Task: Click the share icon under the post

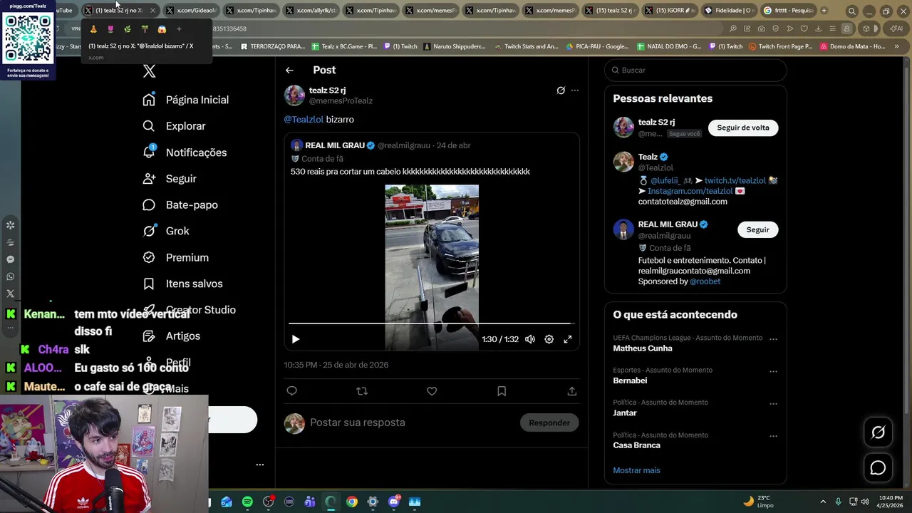Action: point(571,391)
